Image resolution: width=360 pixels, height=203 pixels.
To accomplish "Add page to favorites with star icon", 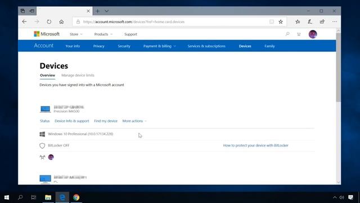I will click(281, 21).
